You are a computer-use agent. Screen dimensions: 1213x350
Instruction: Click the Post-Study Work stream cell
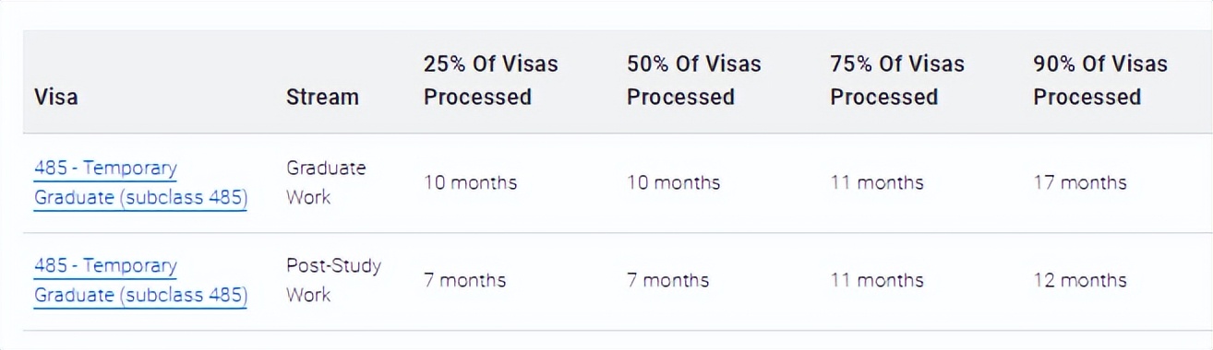pyautogui.click(x=333, y=280)
